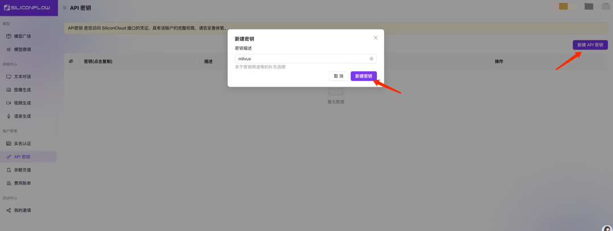Open 图像生成 via its picture icon
The width and height of the screenshot is (613, 231).
[x=9, y=90]
